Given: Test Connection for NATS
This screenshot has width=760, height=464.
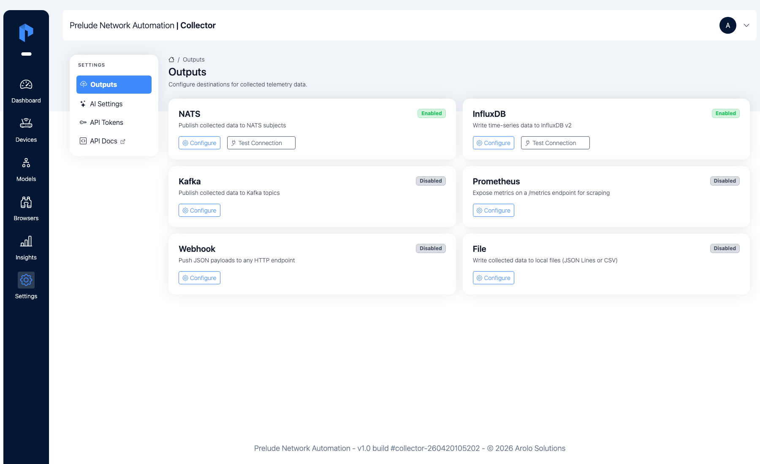Looking at the screenshot, I should click(261, 143).
